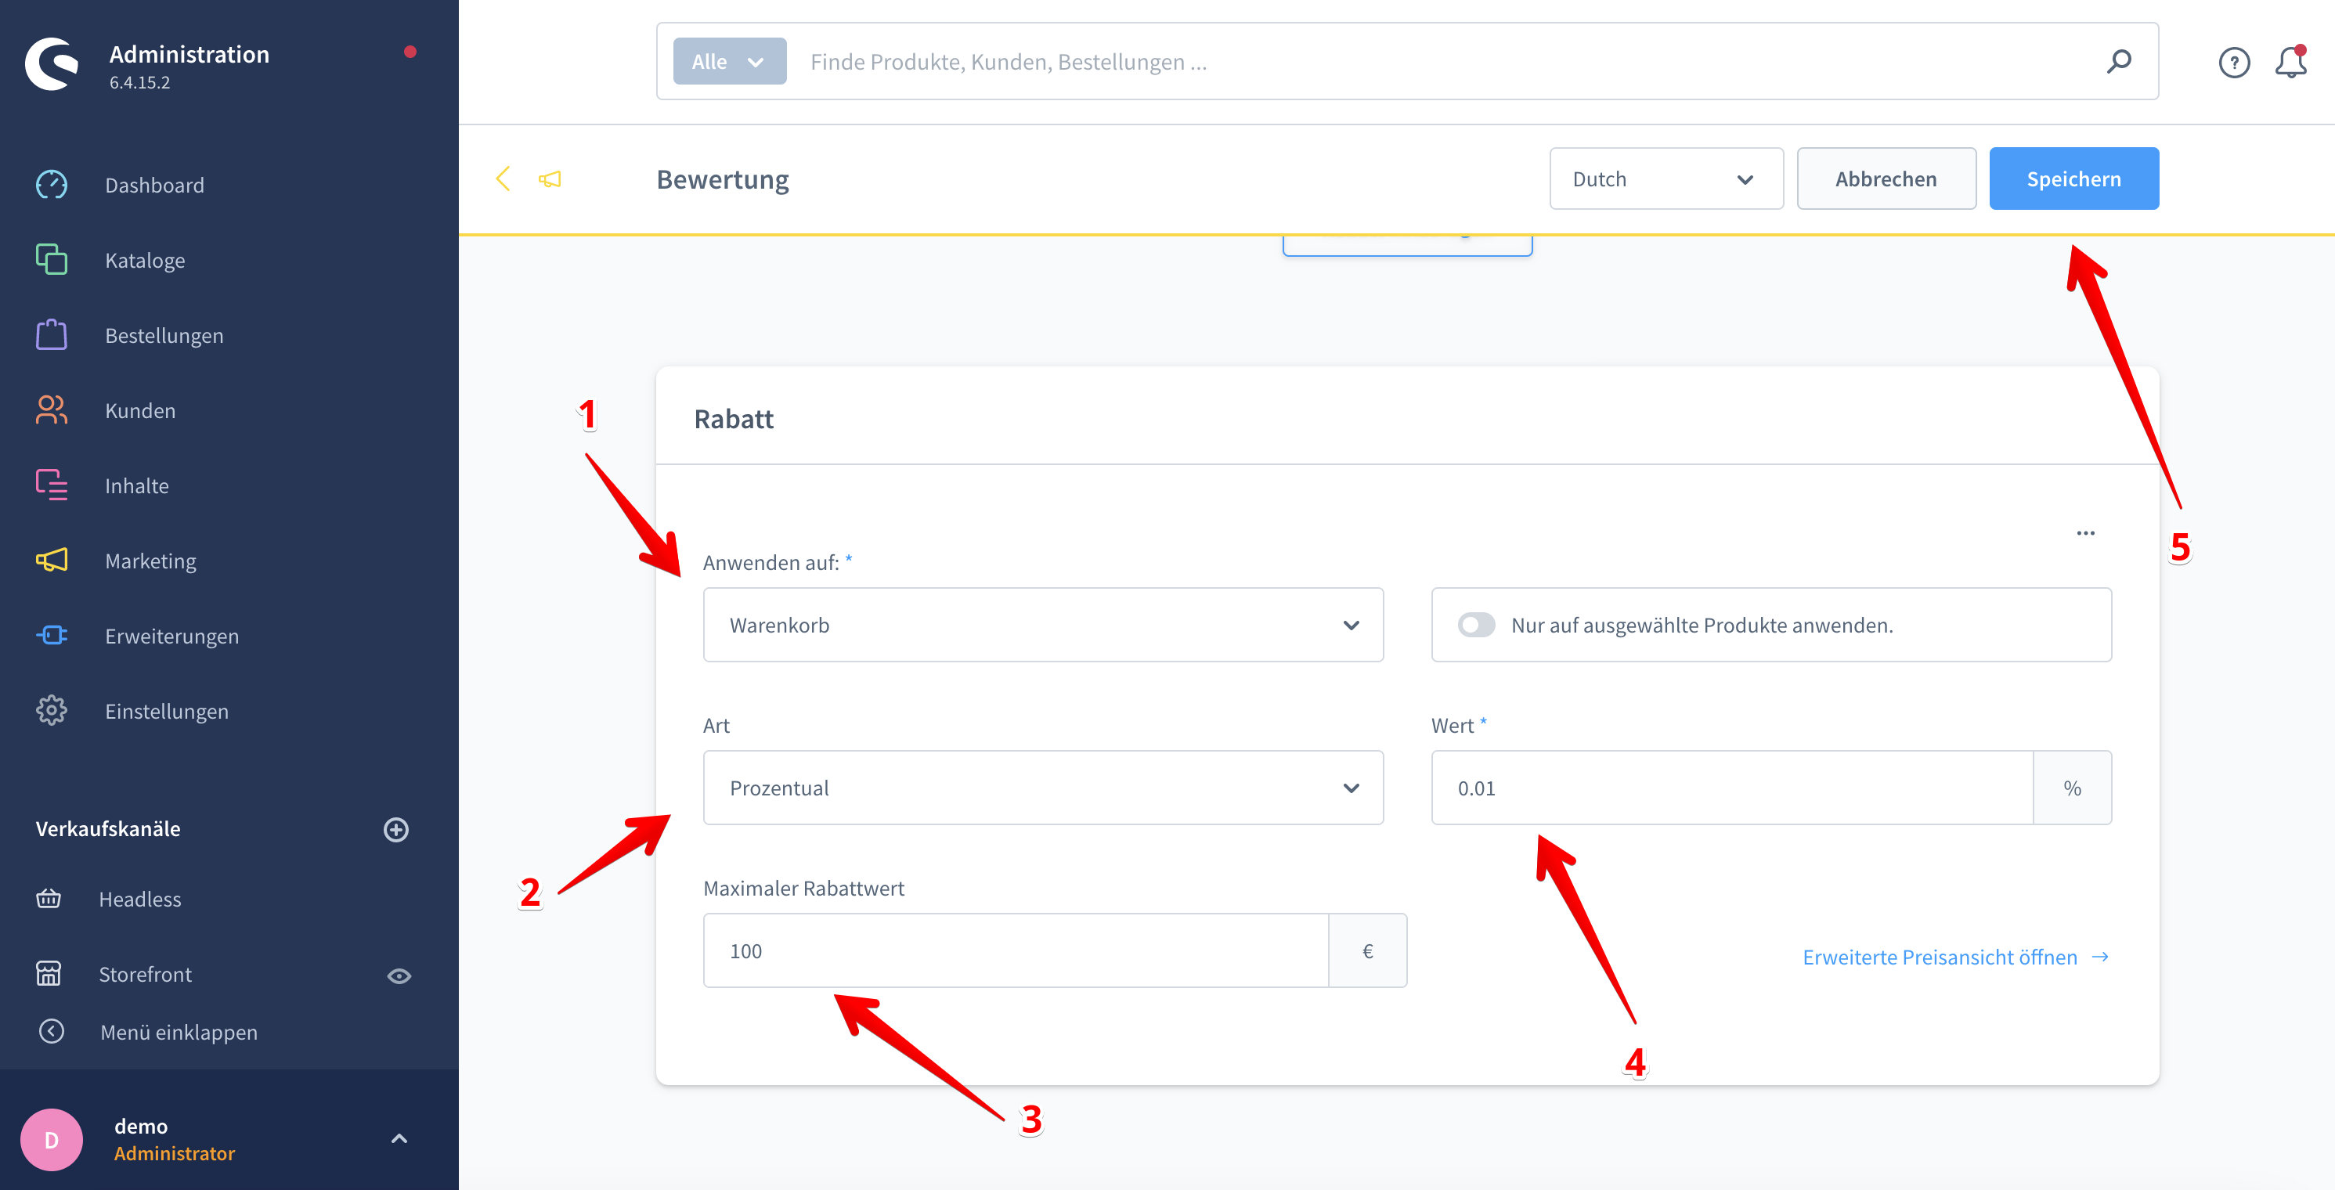Image resolution: width=2335 pixels, height=1190 pixels.
Task: Open the 'Anwenden auf' Warenkorb dropdown
Action: click(x=1042, y=626)
